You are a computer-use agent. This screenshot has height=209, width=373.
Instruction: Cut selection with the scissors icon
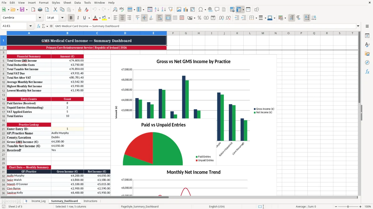coord(55,10)
